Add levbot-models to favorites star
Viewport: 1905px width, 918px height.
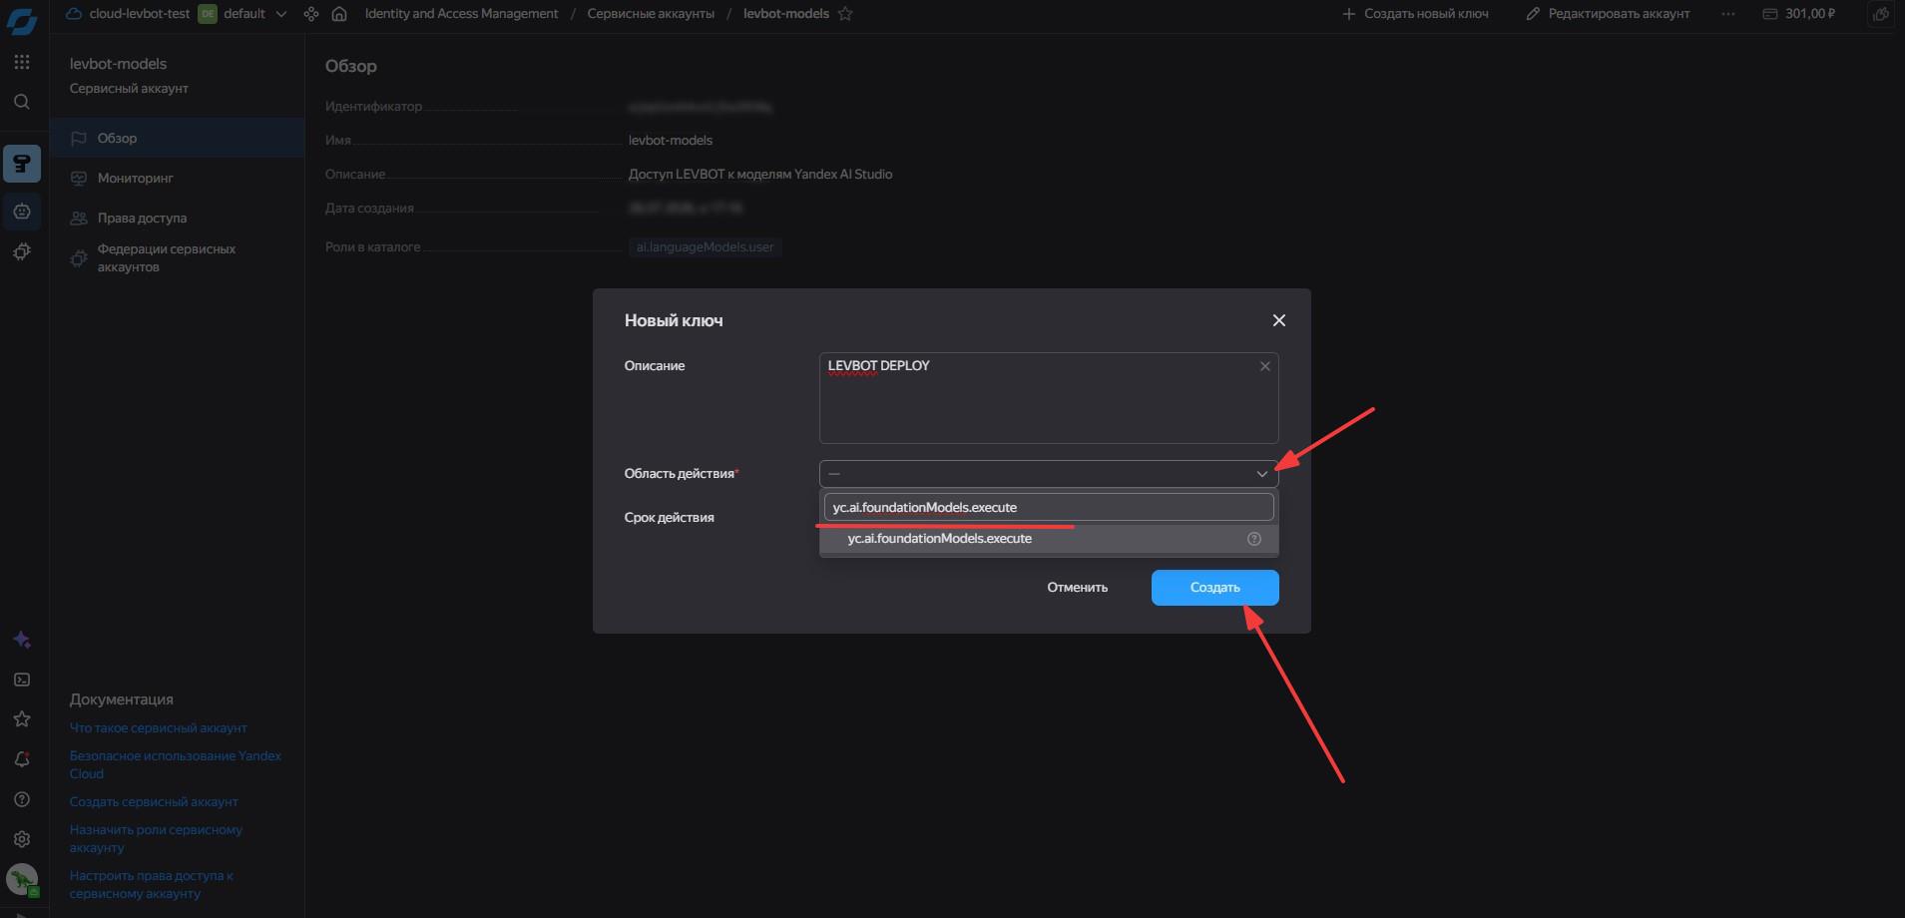click(x=845, y=14)
